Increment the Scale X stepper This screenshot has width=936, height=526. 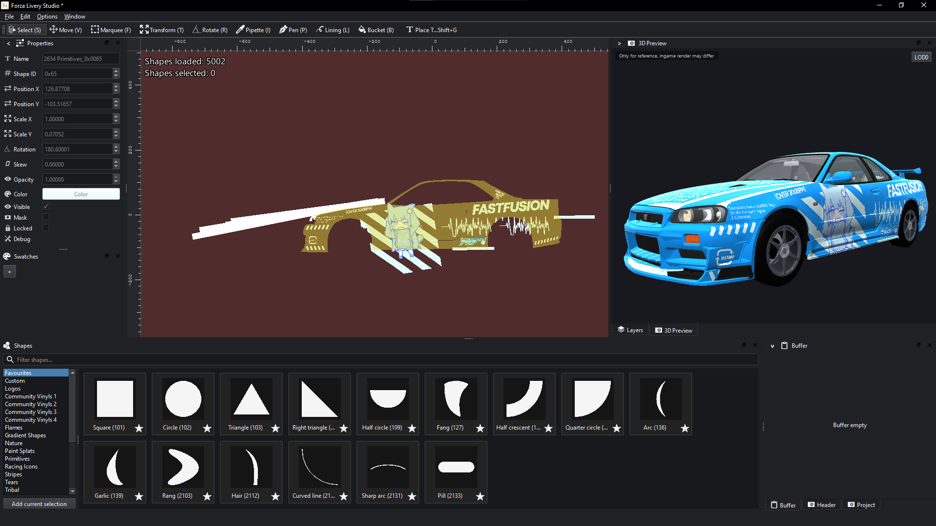(x=116, y=116)
